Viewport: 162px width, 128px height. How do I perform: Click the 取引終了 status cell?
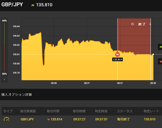point(124,119)
